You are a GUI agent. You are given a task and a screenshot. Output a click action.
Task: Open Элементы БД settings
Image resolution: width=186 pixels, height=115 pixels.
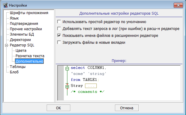(22, 34)
